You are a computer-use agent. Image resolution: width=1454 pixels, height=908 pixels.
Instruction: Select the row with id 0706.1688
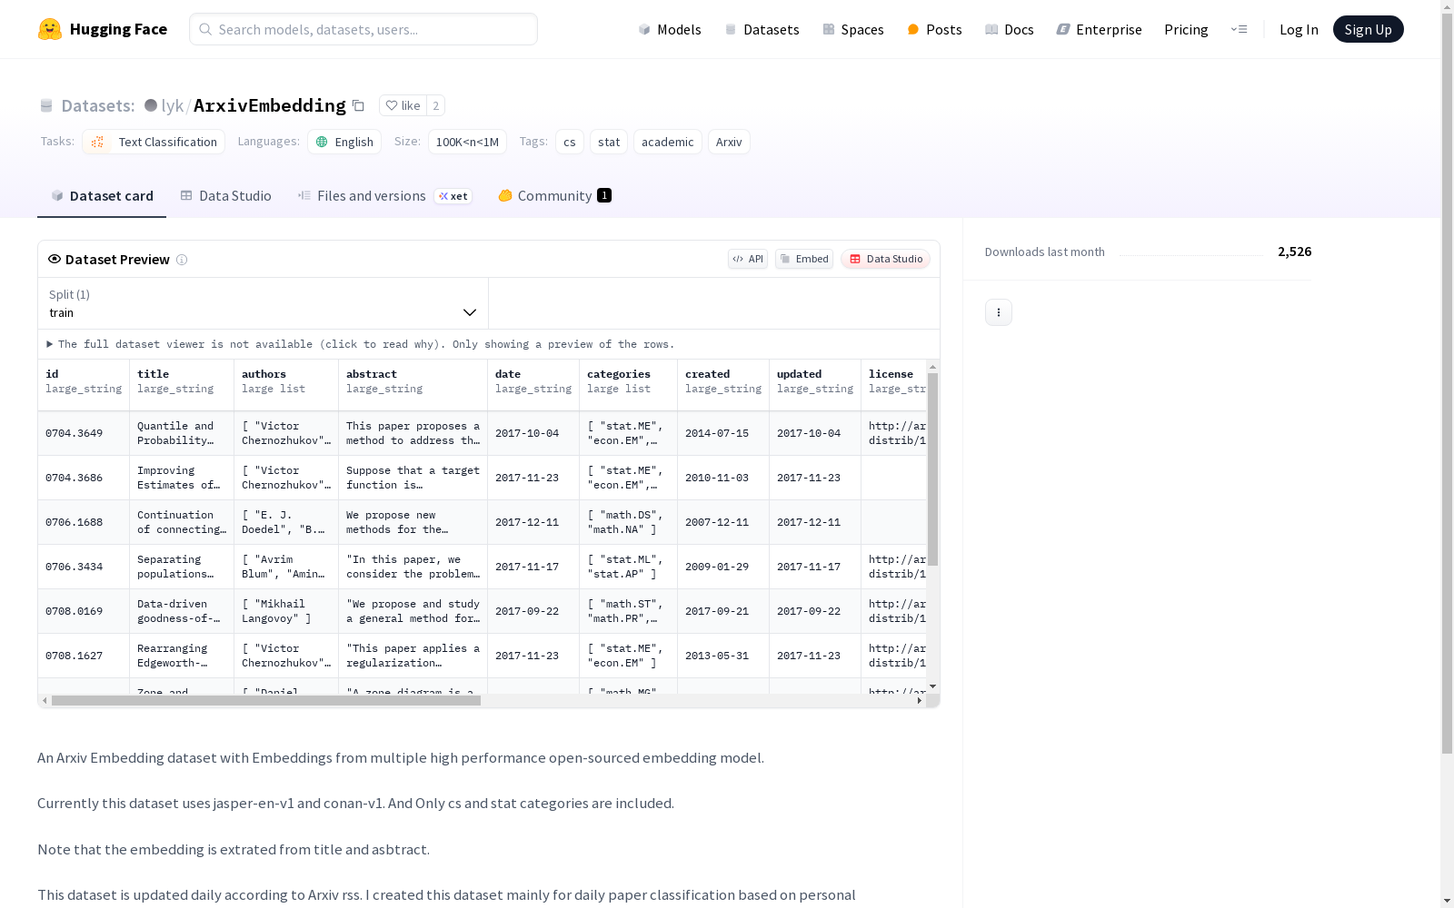(x=483, y=522)
